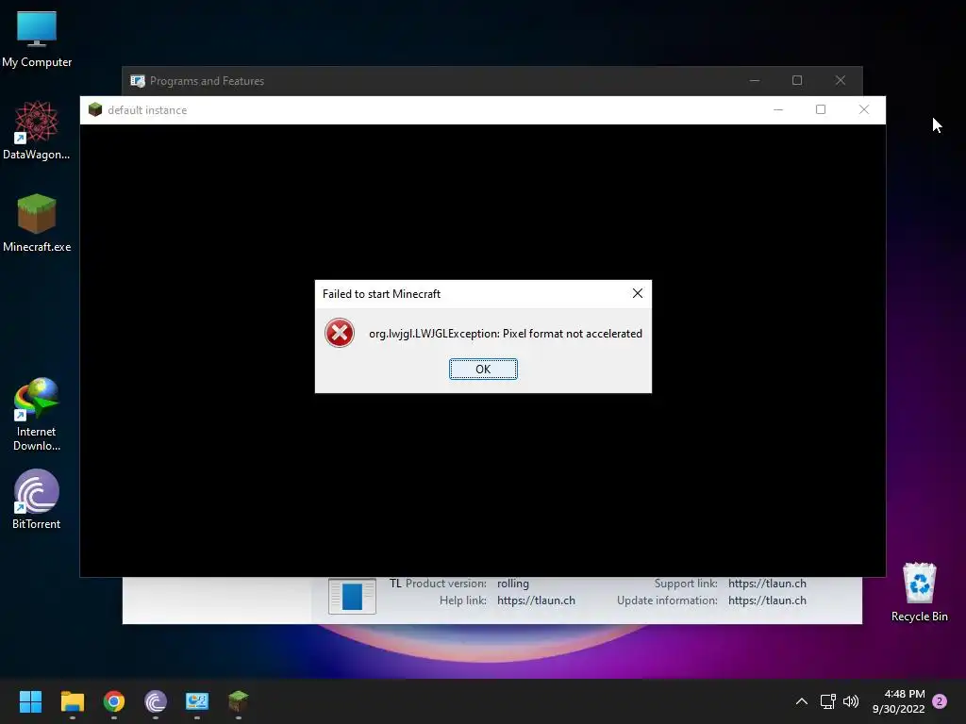Close the Programs and Features window
This screenshot has width=966, height=724.
coord(841,81)
